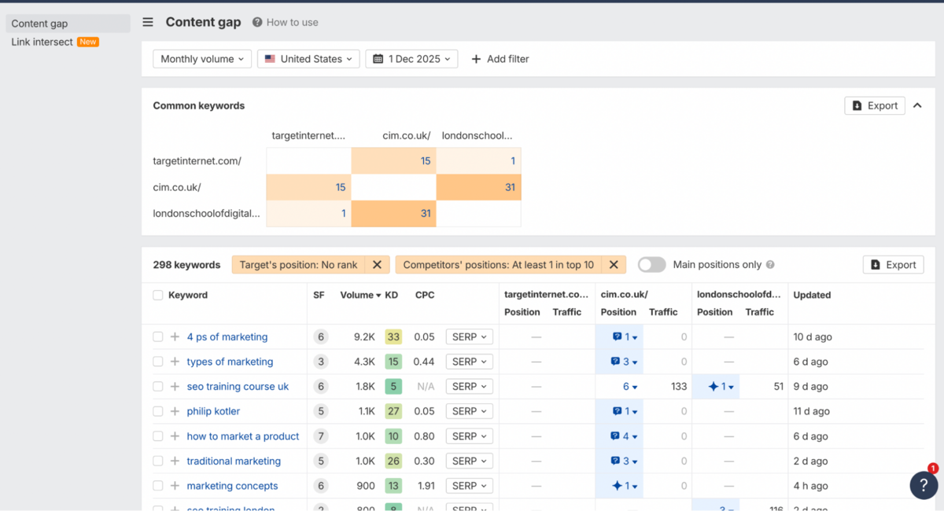Click the cim.co.uk position 1 for 4 ps of marketing

click(625, 336)
